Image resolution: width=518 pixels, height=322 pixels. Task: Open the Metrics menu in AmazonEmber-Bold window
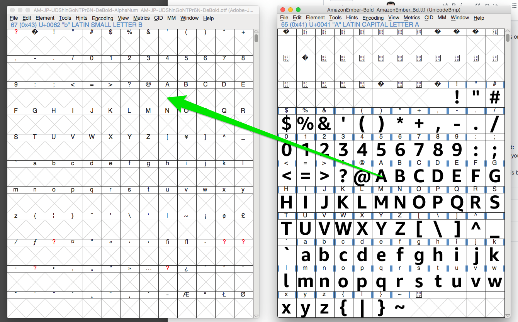pos(412,18)
